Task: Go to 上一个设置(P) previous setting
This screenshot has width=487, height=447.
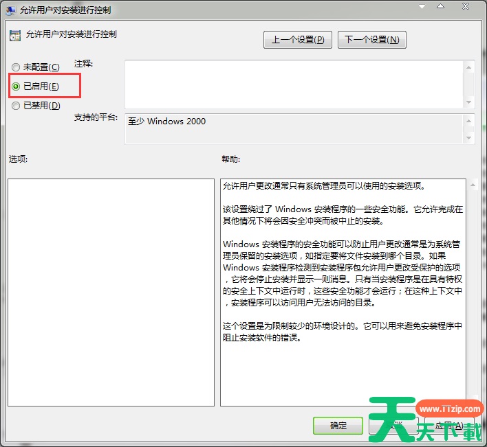Action: point(298,40)
